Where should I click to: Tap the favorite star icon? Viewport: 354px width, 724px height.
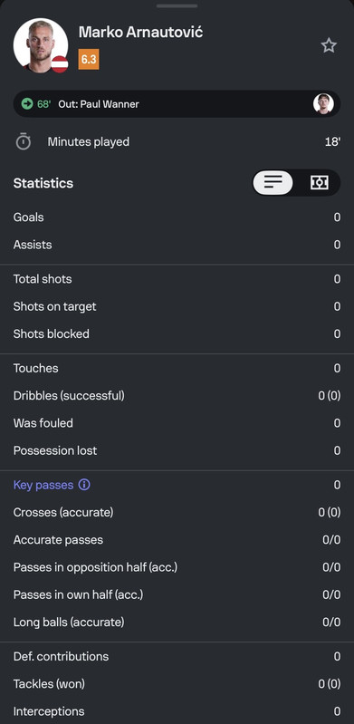[x=329, y=45]
